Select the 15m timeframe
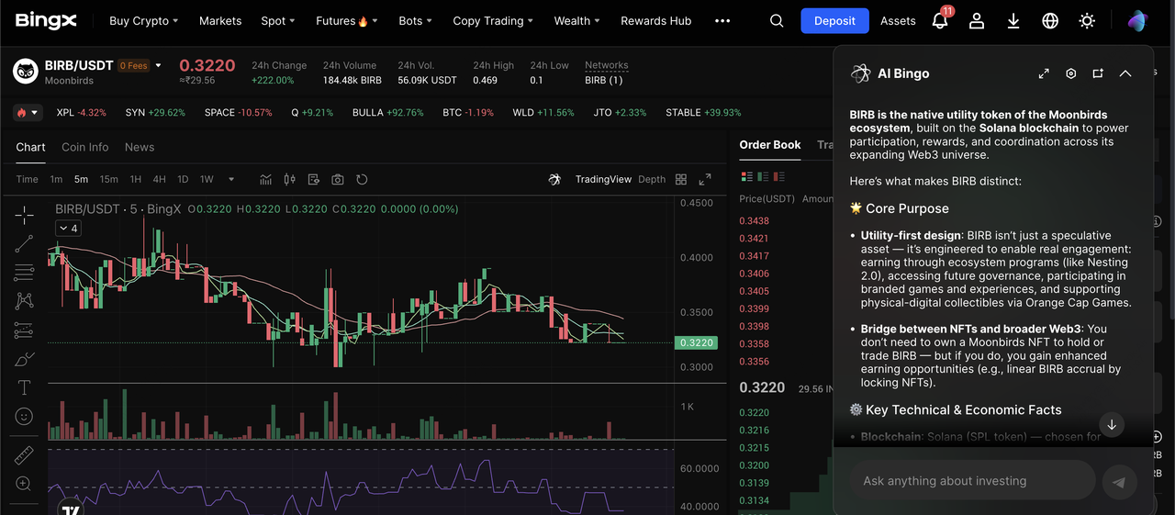This screenshot has height=515, width=1175. tap(108, 179)
